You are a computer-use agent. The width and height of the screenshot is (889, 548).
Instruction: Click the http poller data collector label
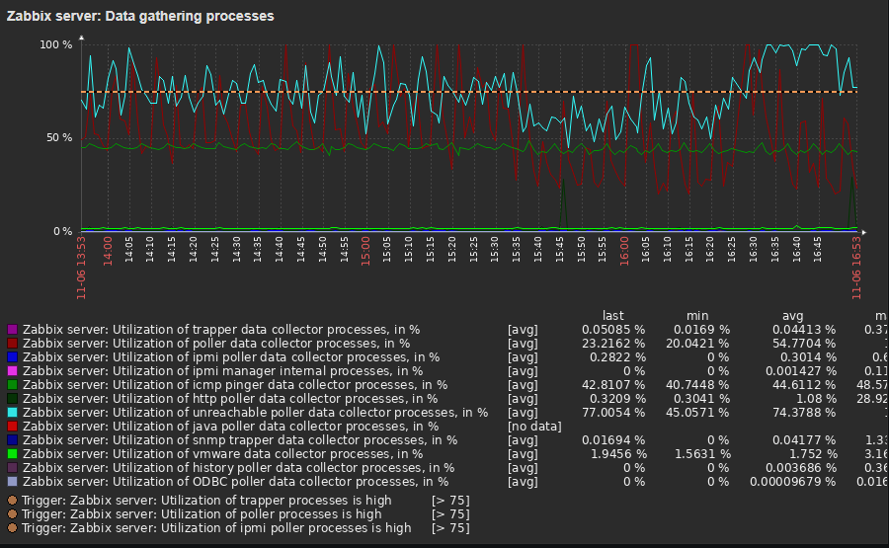pos(229,399)
